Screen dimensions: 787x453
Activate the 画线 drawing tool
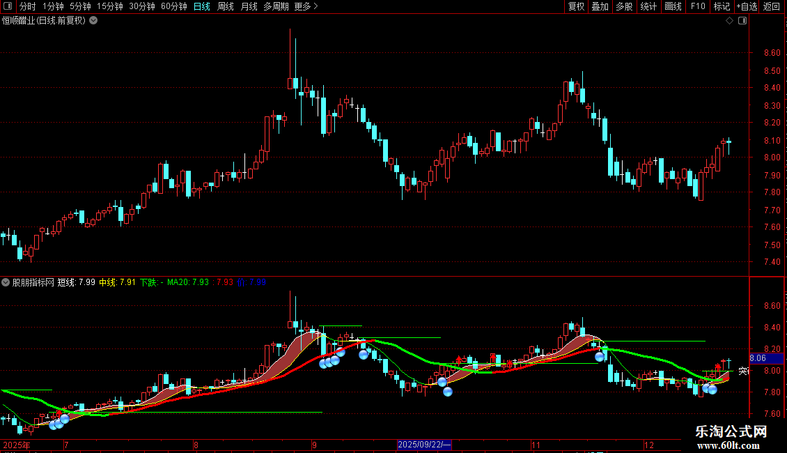point(673,6)
